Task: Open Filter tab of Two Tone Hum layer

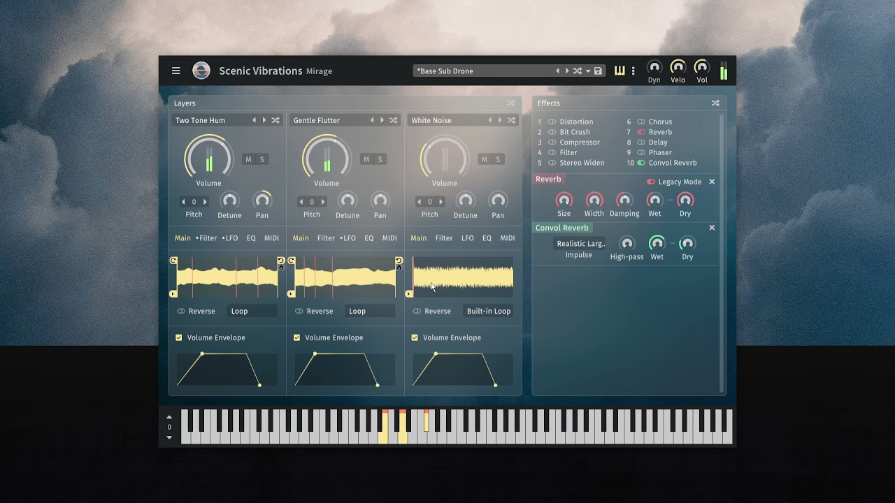Action: coord(206,238)
